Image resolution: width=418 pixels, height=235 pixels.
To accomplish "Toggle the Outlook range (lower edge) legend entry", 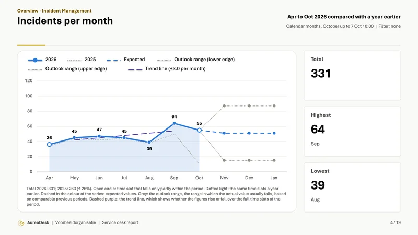I will click(195, 60).
